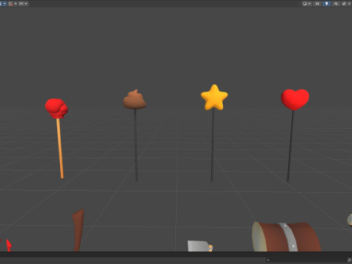Toggle scene audio speaker button

336,4
